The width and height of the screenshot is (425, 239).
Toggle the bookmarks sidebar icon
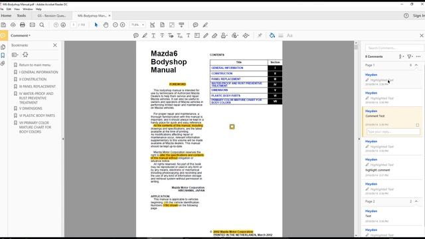tap(3, 55)
